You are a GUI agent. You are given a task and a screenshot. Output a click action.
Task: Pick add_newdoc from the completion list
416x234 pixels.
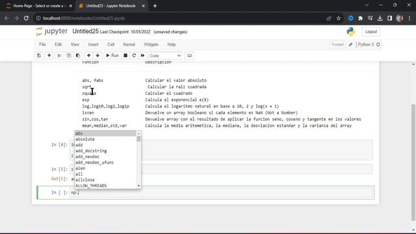click(x=105, y=157)
